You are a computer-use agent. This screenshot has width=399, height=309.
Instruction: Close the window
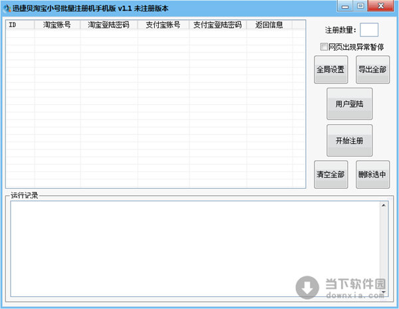tap(381, 6)
